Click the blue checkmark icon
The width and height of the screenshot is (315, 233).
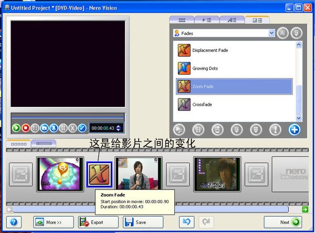pos(82,128)
